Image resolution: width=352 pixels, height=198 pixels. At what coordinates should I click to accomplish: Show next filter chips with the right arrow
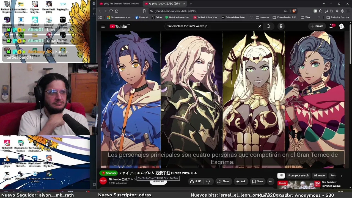[342, 176]
